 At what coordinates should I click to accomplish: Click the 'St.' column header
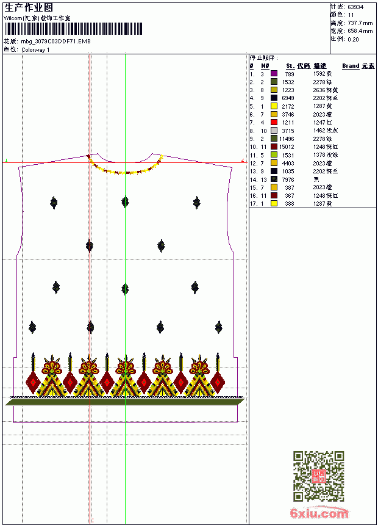click(290, 66)
